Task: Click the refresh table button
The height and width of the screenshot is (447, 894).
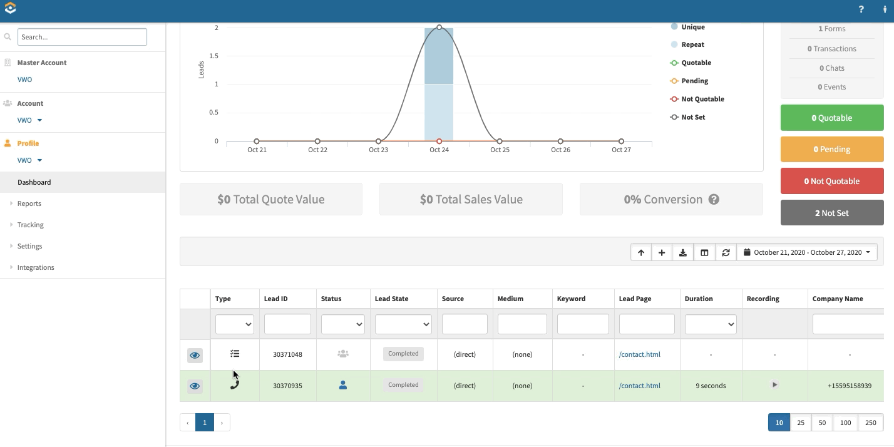Action: click(726, 252)
